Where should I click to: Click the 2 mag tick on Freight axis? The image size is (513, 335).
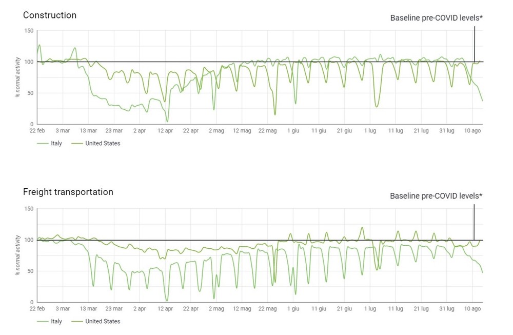(x=216, y=308)
